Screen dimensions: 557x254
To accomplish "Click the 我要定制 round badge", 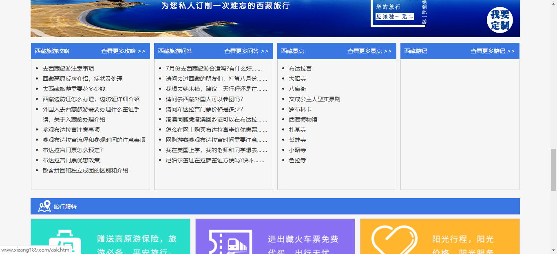I will 500,20.
